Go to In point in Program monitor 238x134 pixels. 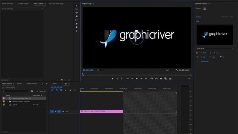pyautogui.click(x=128, y=79)
